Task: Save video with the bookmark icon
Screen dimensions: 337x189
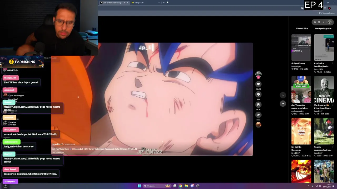Action: (x=258, y=104)
